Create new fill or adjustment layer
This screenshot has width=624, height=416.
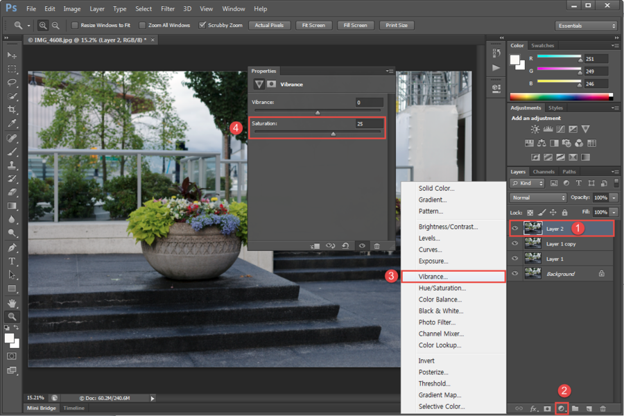point(562,408)
